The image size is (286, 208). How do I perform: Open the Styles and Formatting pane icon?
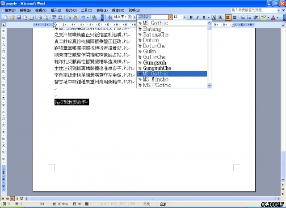110,17
